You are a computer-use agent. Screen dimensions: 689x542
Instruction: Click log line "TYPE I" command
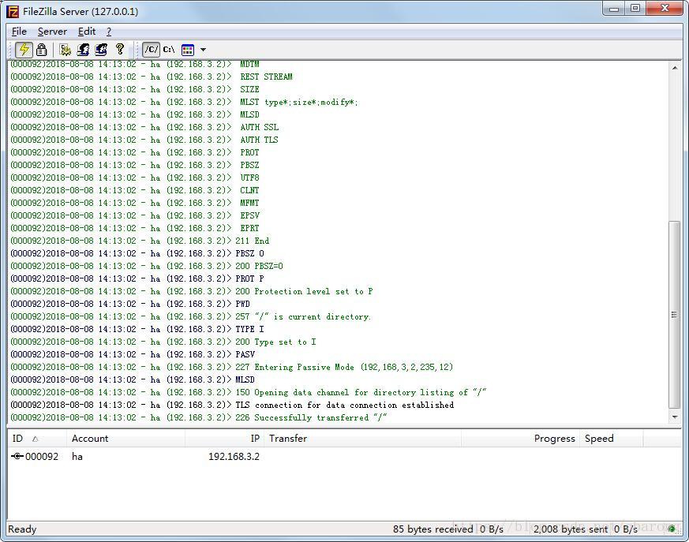tap(137, 328)
